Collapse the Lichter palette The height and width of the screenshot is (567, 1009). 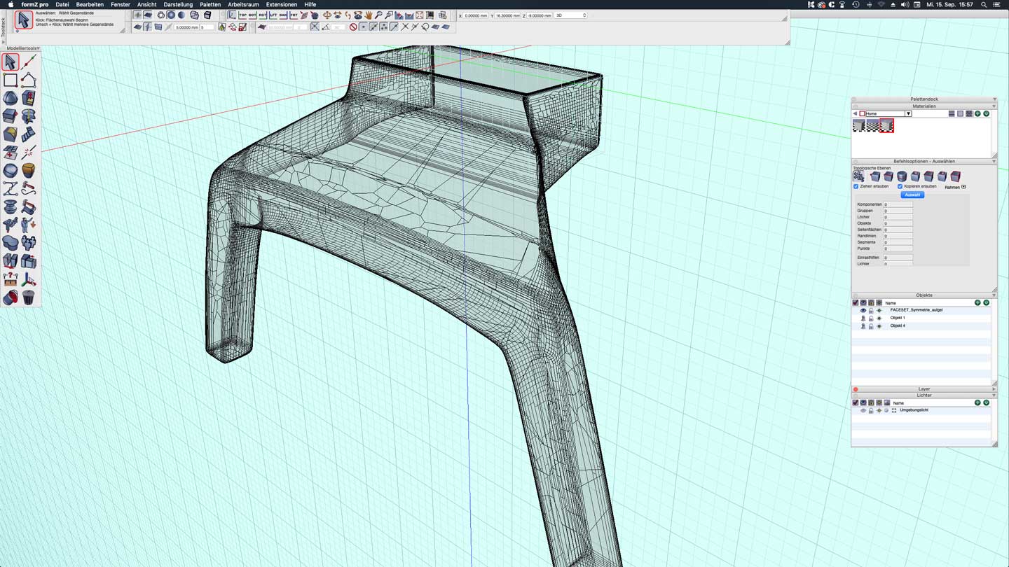pyautogui.click(x=994, y=395)
